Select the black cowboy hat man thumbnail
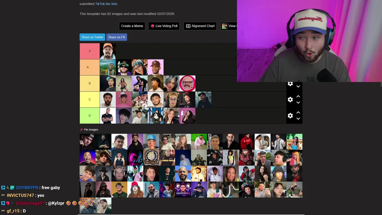This screenshot has height=215, width=382. pyautogui.click(x=103, y=174)
